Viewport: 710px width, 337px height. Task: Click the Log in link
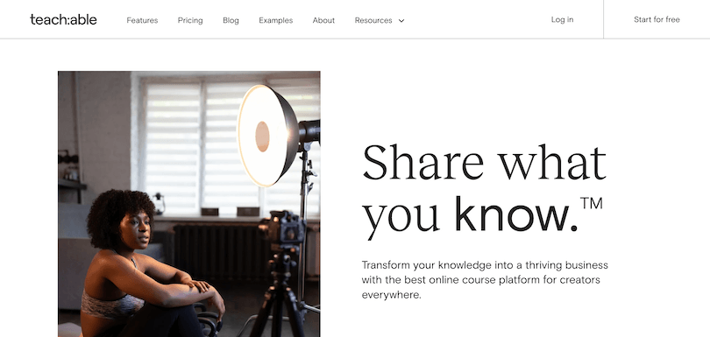pyautogui.click(x=563, y=19)
